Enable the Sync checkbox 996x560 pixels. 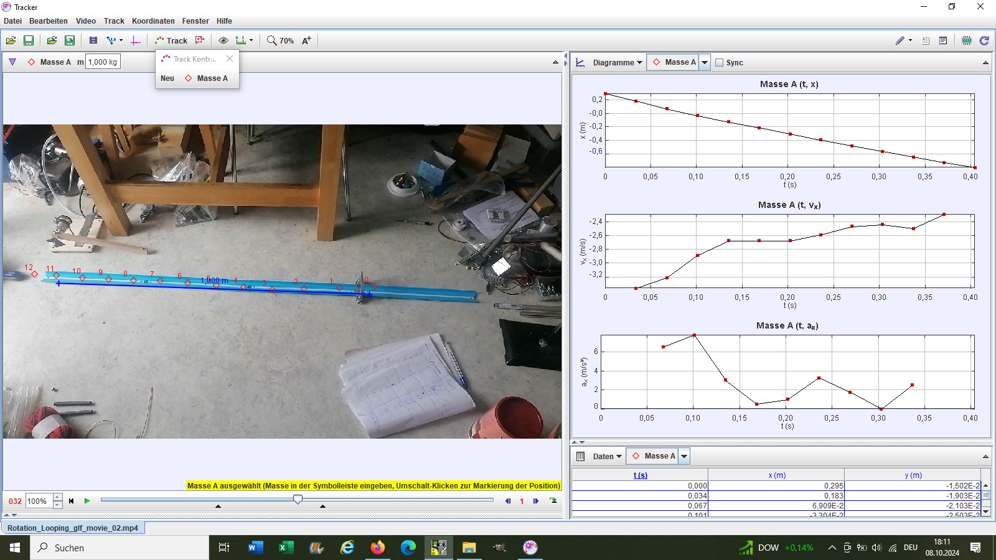[720, 63]
